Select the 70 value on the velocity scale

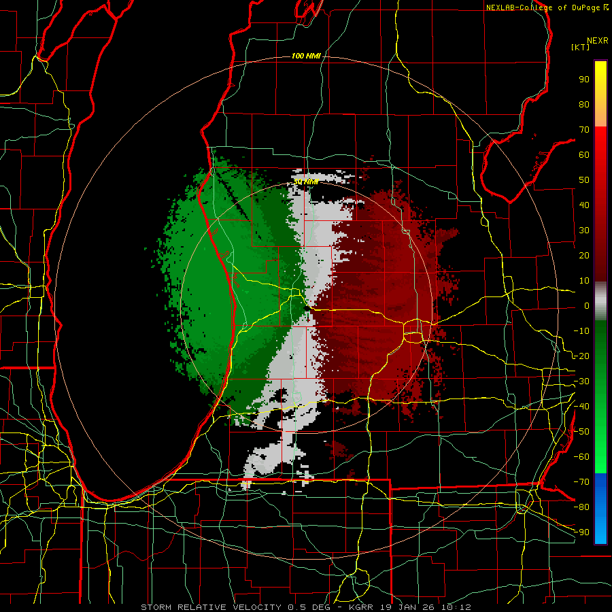pos(584,130)
